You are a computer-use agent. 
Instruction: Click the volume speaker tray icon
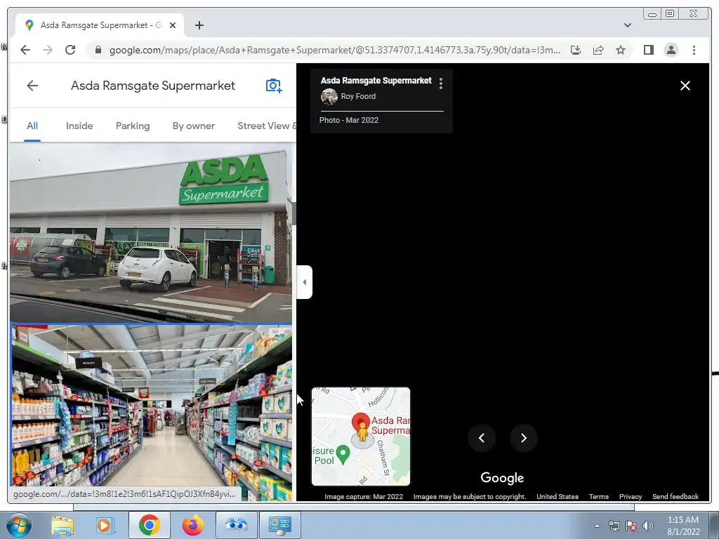click(x=648, y=526)
